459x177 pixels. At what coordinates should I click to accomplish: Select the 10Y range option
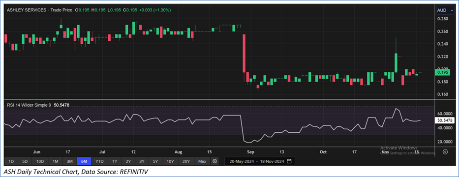171,161
